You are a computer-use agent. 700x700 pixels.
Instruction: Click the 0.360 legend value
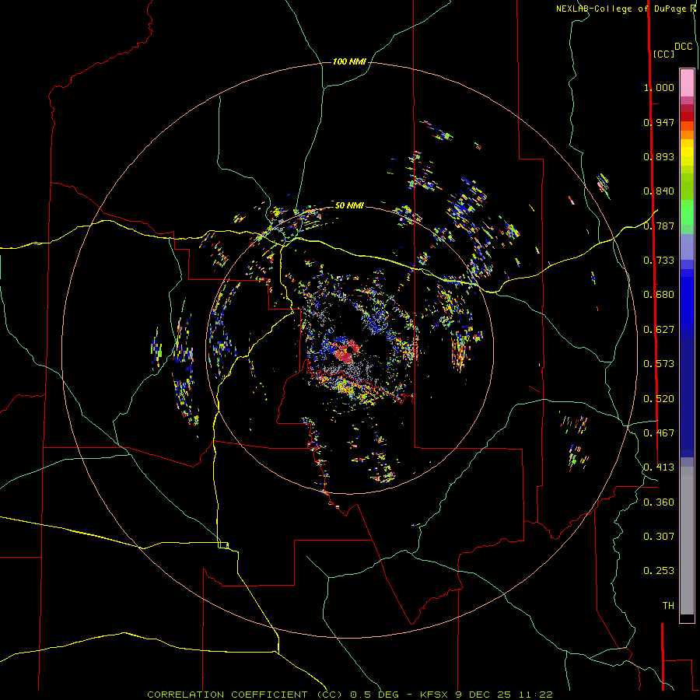[659, 502]
